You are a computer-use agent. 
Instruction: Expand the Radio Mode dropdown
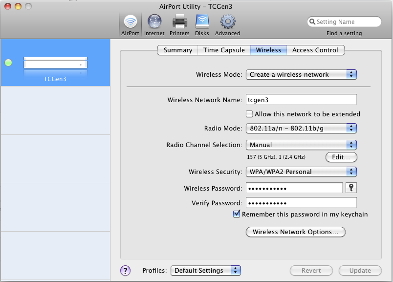click(301, 129)
